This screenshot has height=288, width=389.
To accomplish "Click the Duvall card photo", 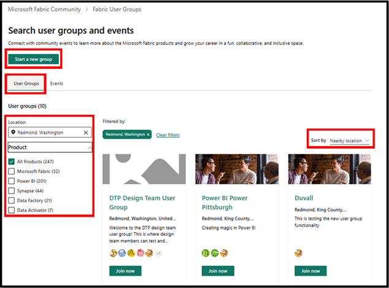I will [x=329, y=169].
